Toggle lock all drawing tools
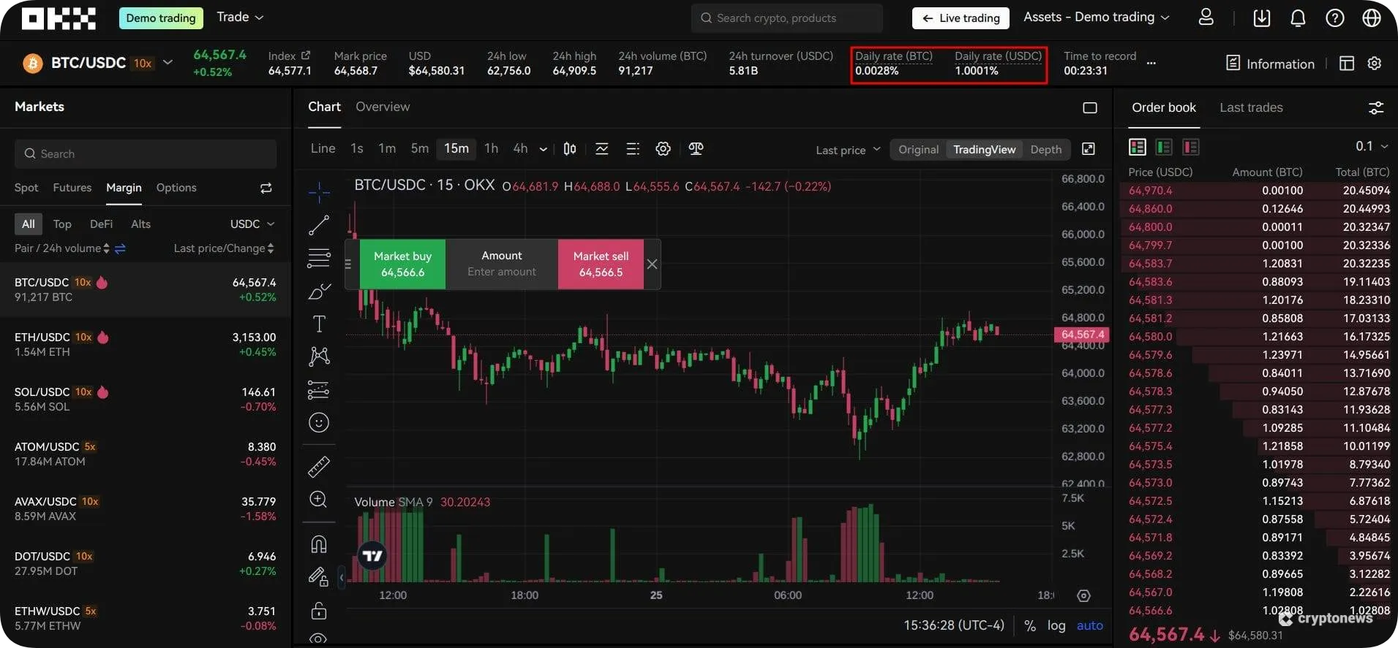The height and width of the screenshot is (648, 1398). point(319,610)
